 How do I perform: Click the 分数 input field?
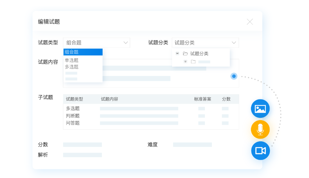(82, 144)
